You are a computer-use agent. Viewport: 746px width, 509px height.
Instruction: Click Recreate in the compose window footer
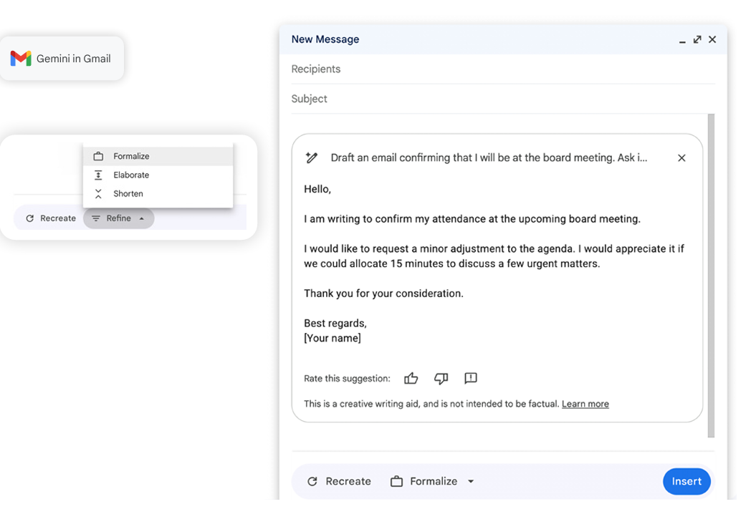[339, 482]
